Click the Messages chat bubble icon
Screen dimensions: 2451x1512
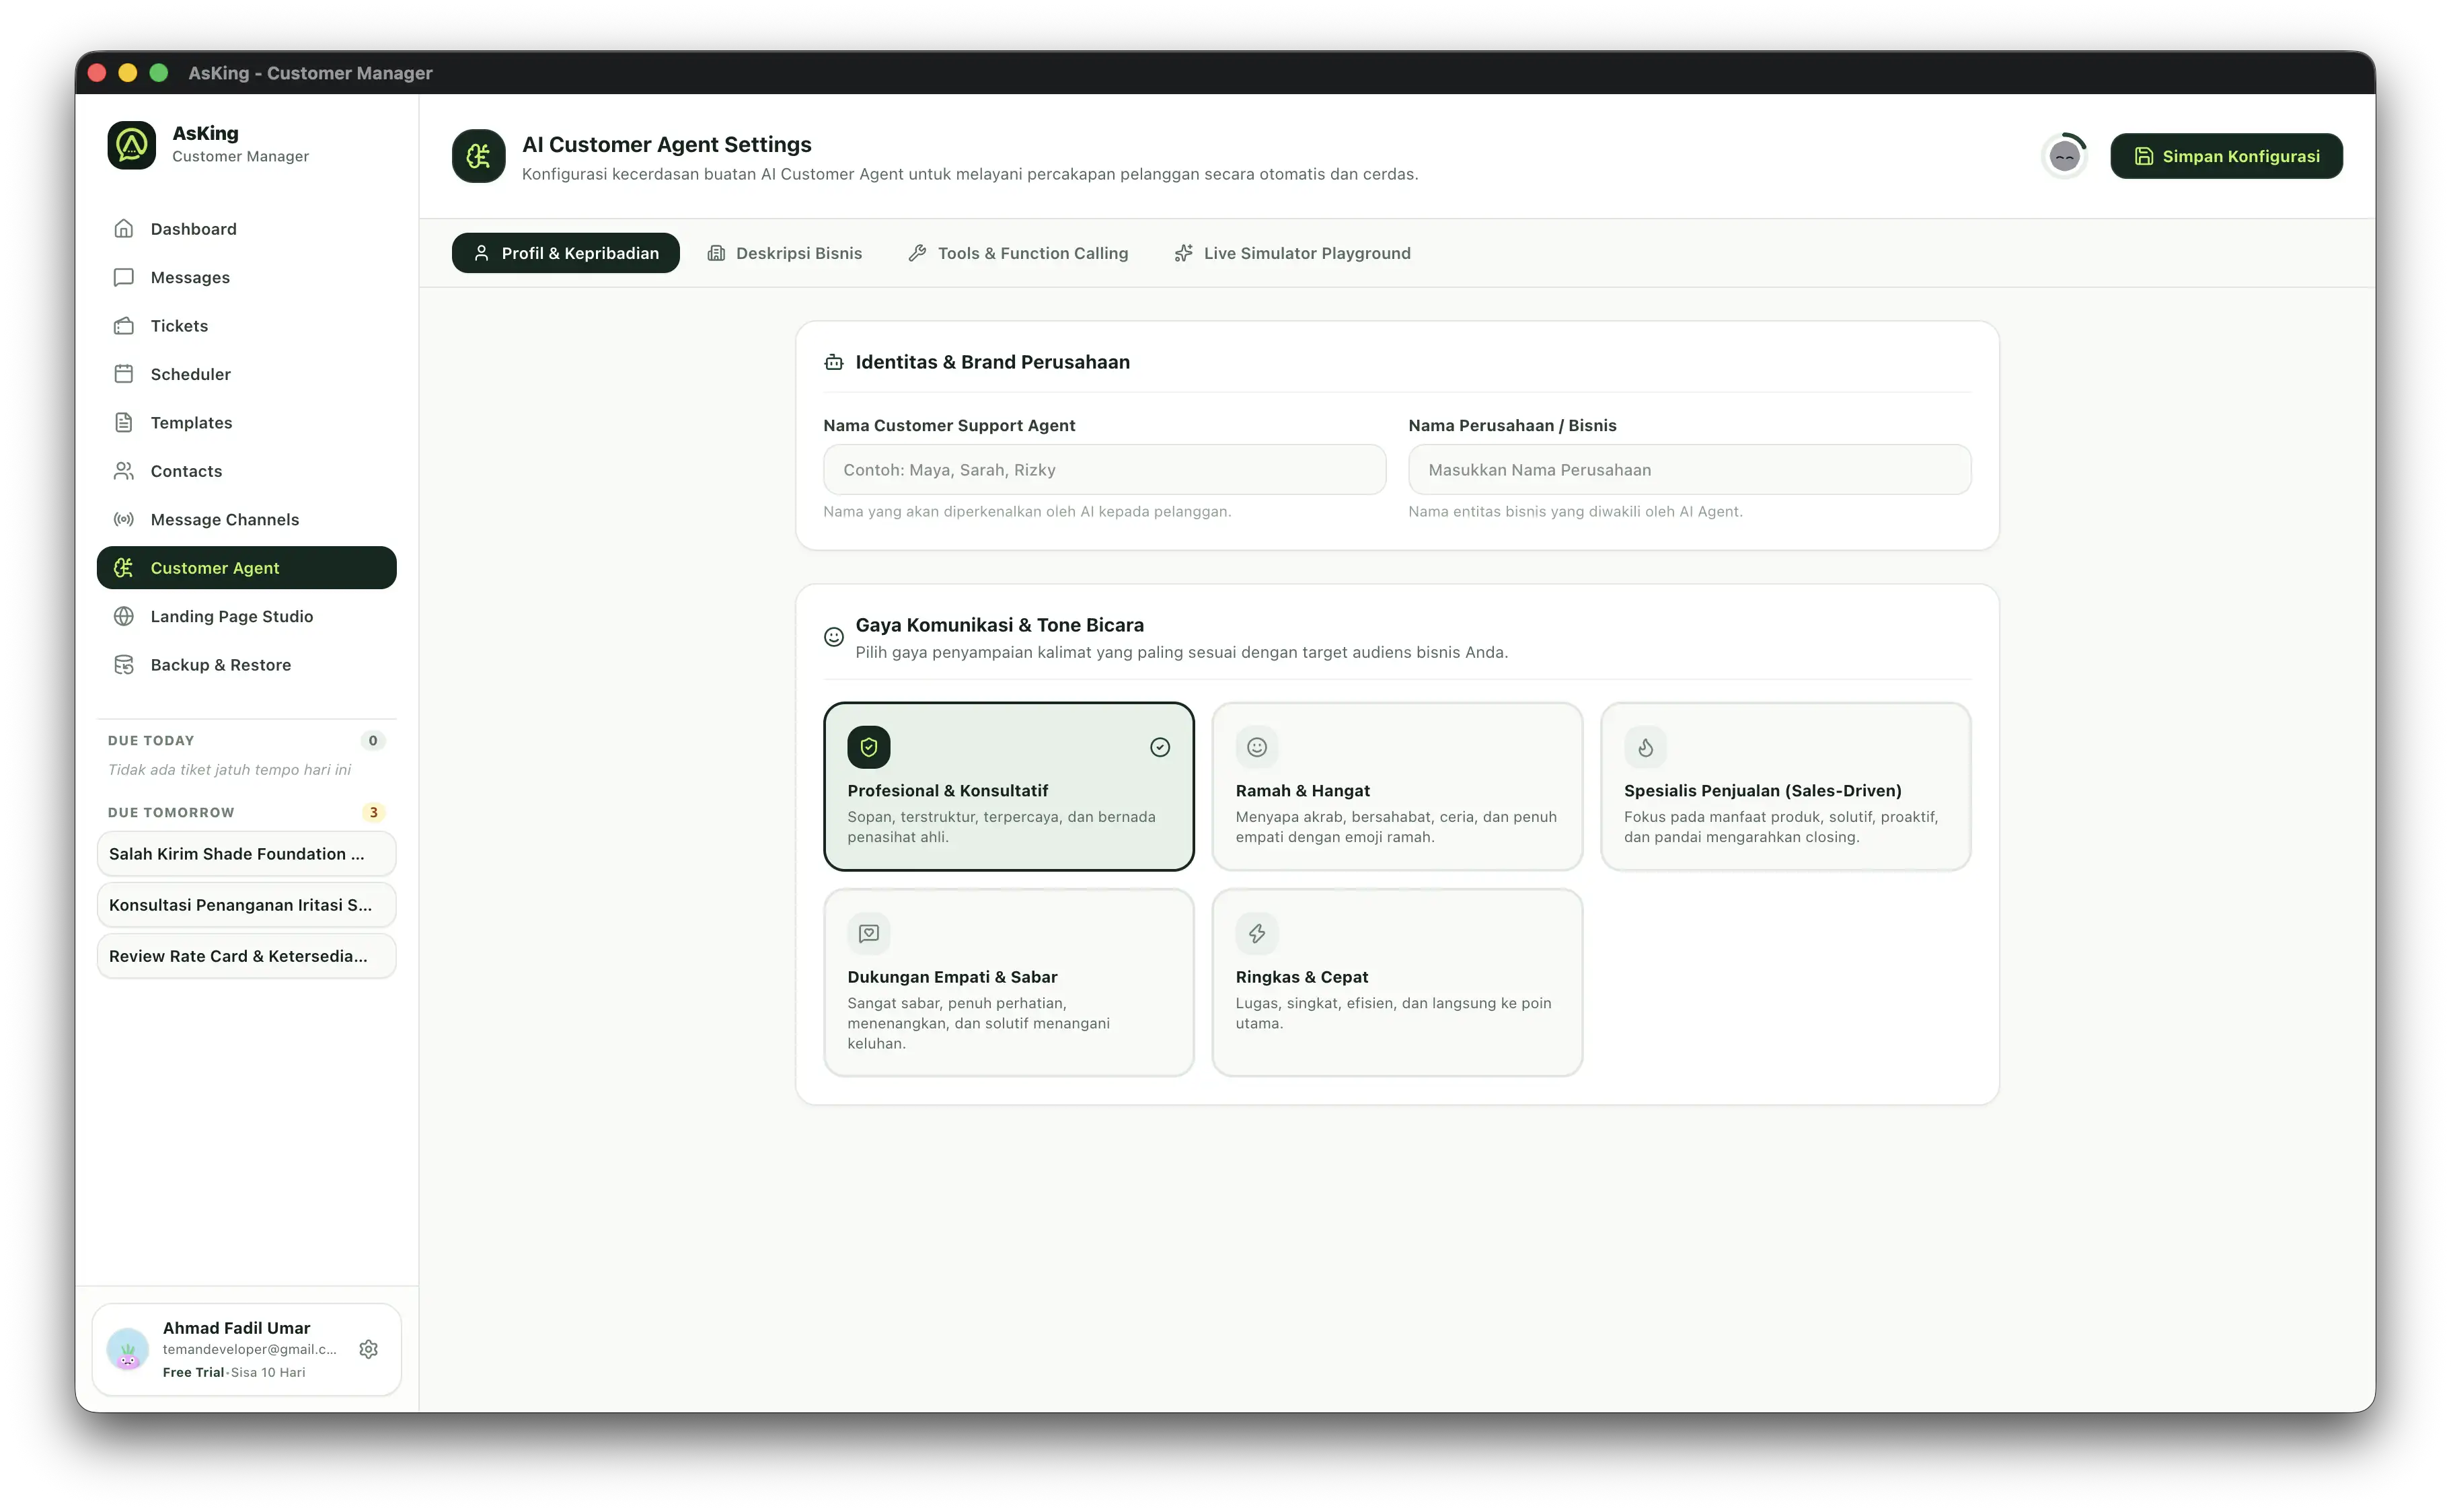[x=124, y=277]
